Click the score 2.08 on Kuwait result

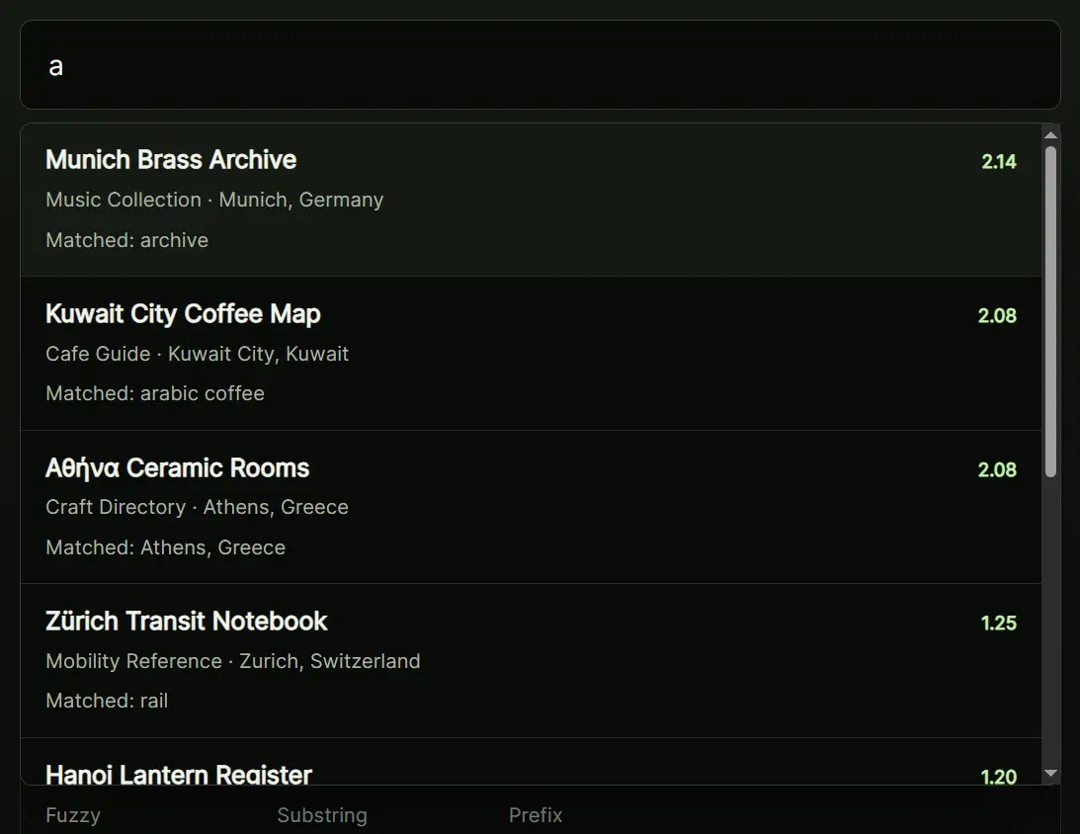(x=997, y=316)
